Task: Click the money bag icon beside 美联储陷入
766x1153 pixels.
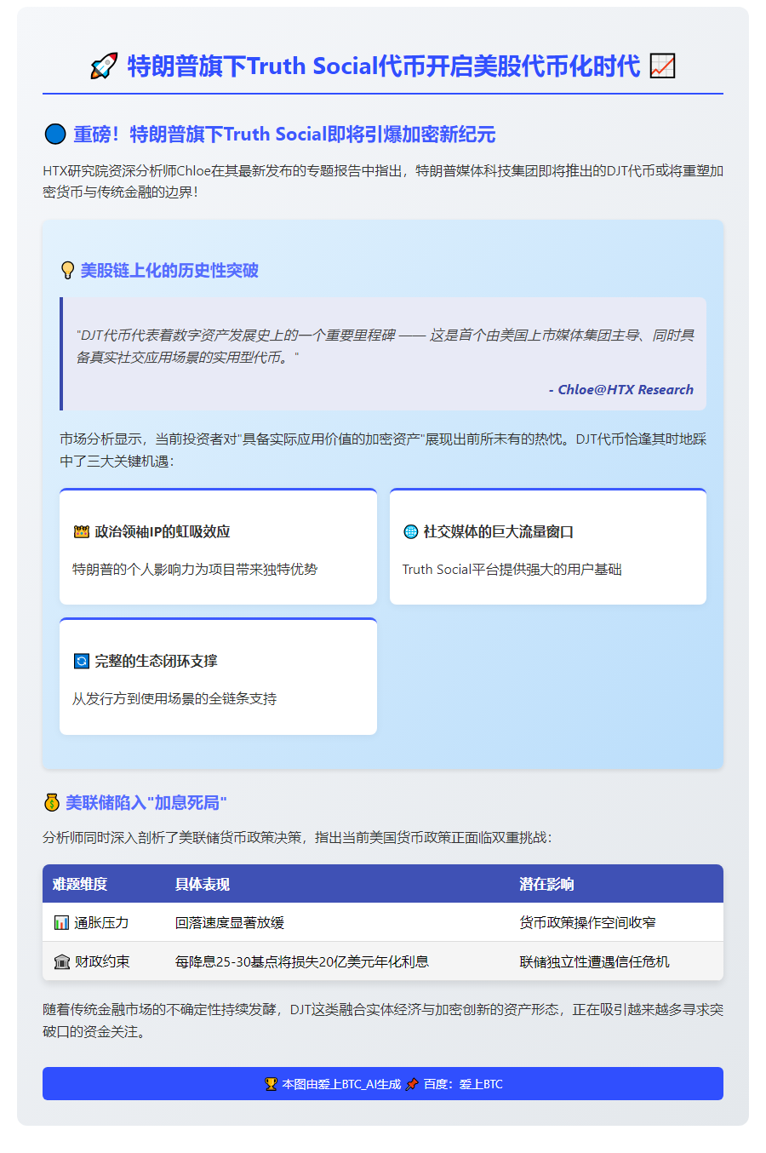Action: (51, 803)
